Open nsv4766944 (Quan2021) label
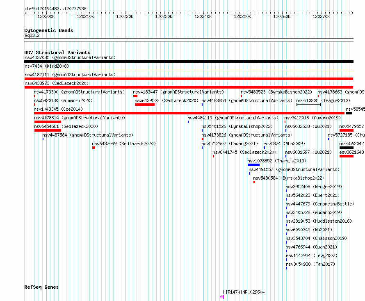This screenshot has width=365, height=301. (311, 247)
